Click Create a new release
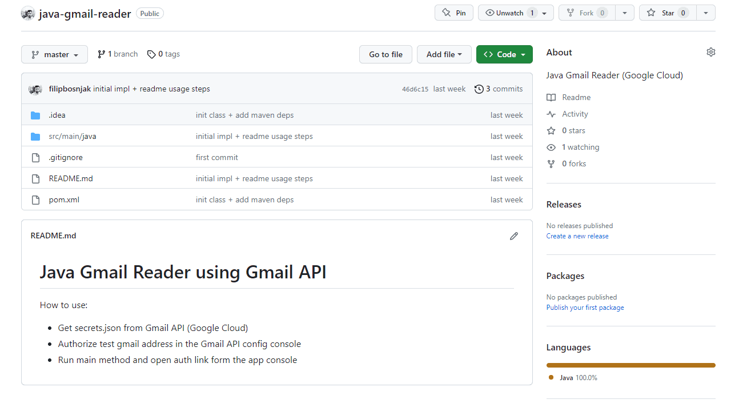This screenshot has height=403, width=743. (577, 236)
